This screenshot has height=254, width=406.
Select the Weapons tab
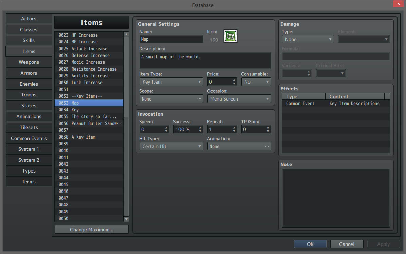click(x=29, y=62)
